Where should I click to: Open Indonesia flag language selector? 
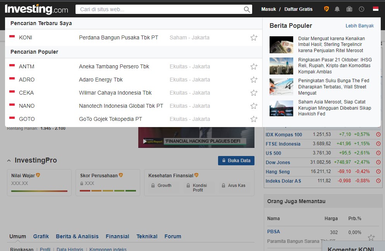click(x=376, y=9)
